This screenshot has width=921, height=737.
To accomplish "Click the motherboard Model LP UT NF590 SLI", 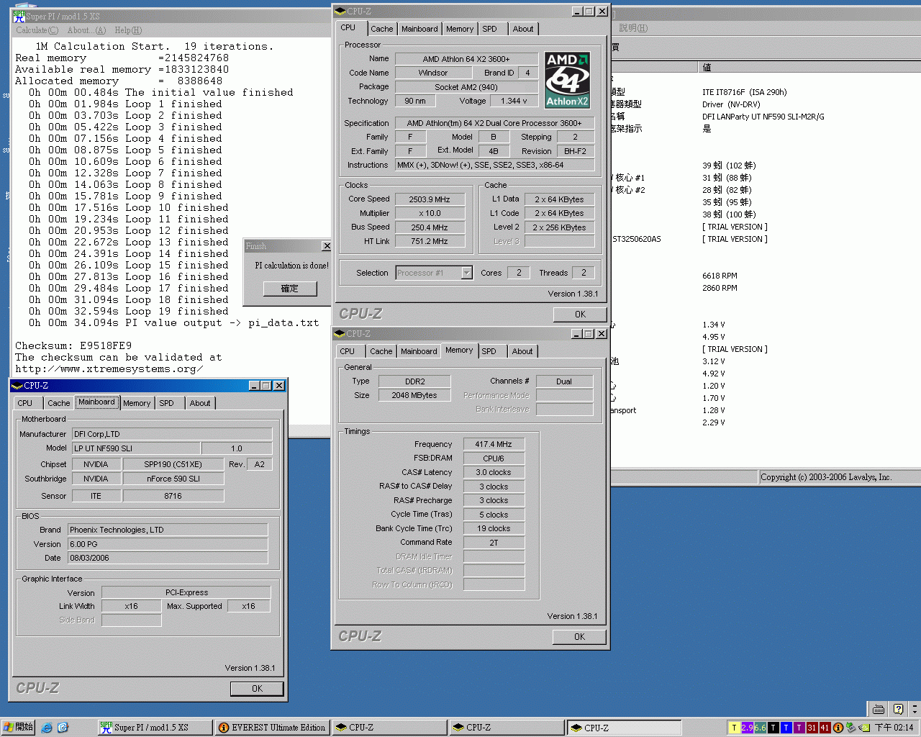I will click(135, 448).
